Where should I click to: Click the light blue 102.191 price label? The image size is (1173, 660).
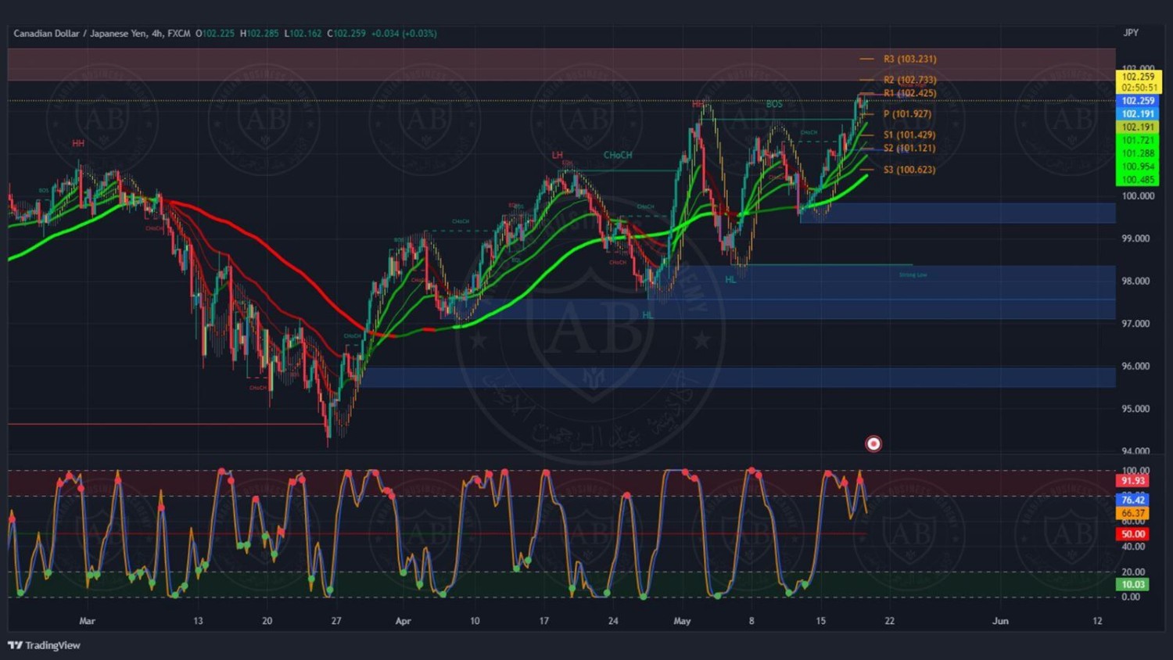click(x=1138, y=114)
